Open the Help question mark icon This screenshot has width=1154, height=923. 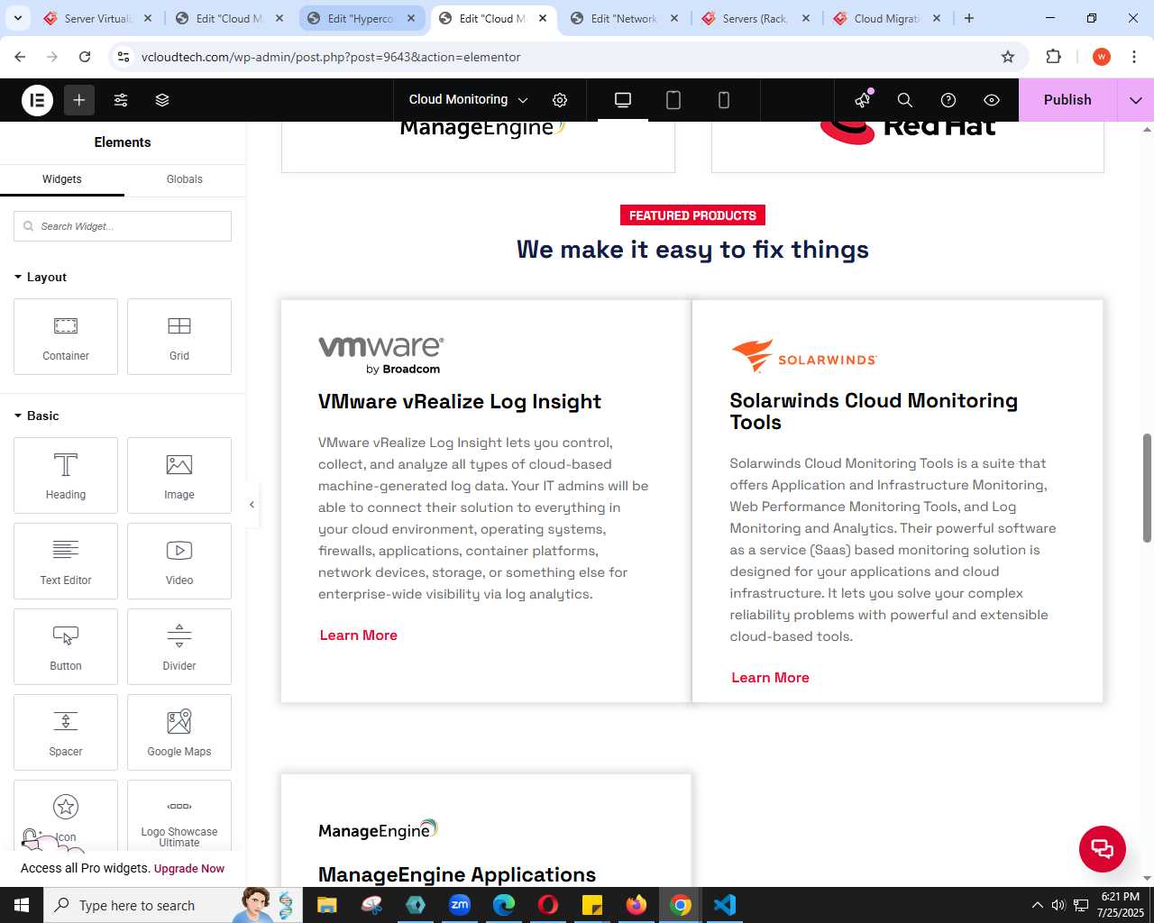click(948, 100)
